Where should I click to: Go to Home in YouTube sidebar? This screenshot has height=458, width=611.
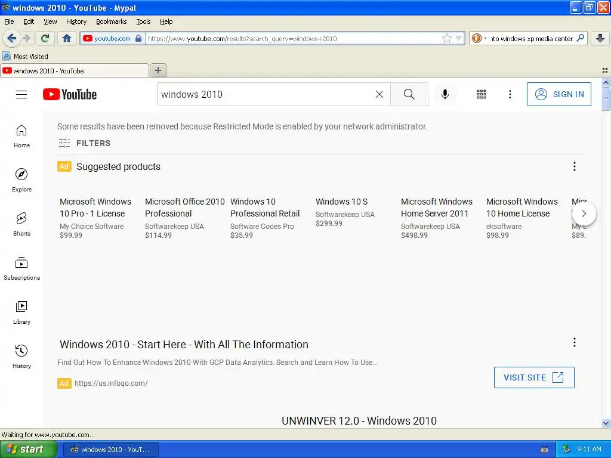(21, 137)
